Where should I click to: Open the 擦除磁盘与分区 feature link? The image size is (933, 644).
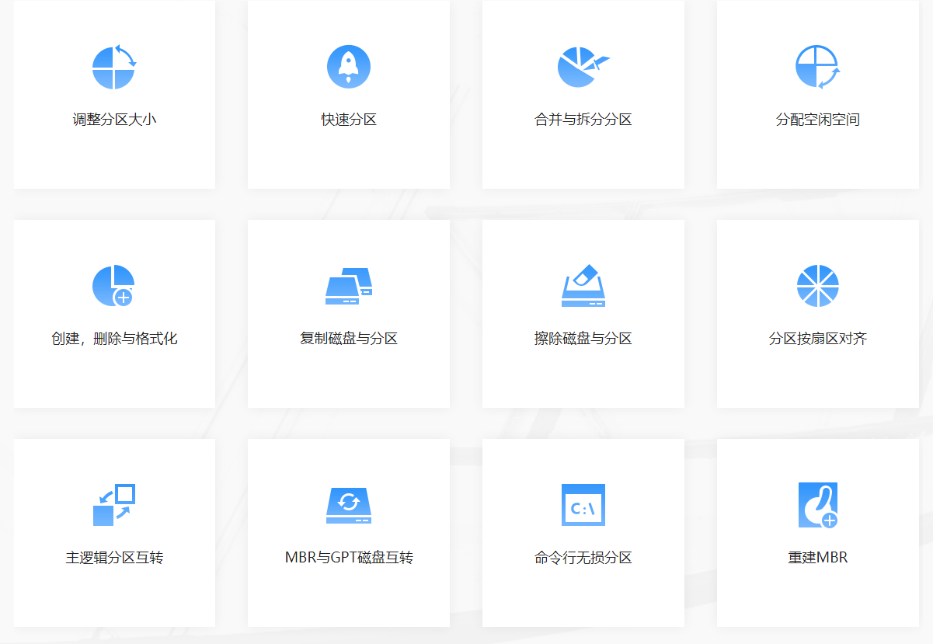click(x=583, y=339)
